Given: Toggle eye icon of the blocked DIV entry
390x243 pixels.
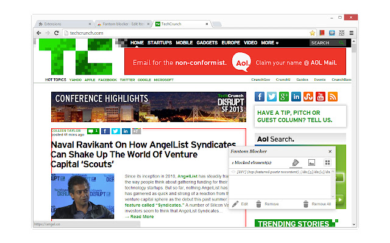Looking at the screenshot, I should pos(233,171).
